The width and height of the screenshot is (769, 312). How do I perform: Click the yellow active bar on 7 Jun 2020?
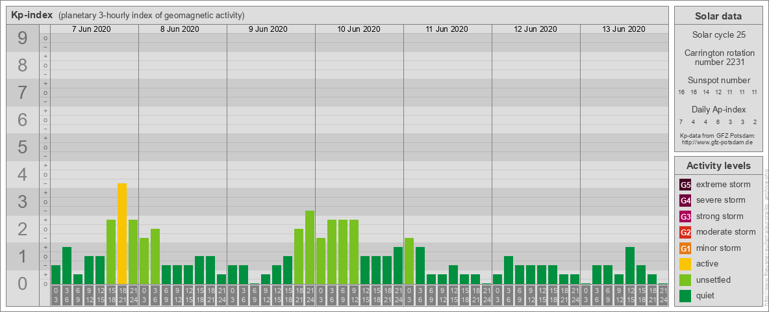(x=122, y=234)
